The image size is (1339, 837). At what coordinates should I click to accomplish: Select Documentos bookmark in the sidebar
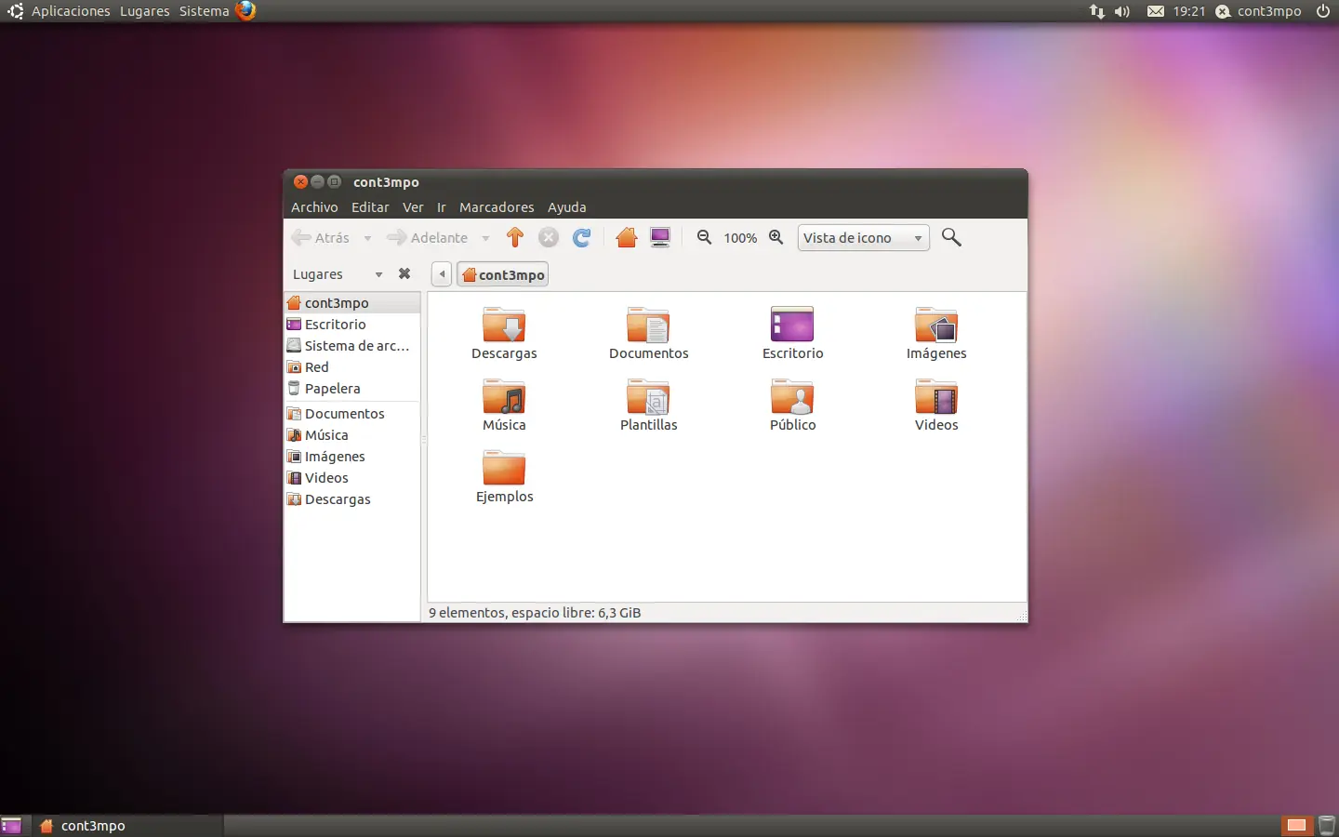point(352,414)
